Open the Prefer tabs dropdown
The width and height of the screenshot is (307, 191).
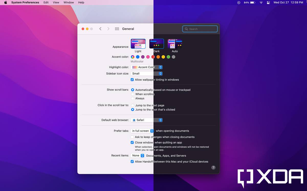click(x=142, y=131)
